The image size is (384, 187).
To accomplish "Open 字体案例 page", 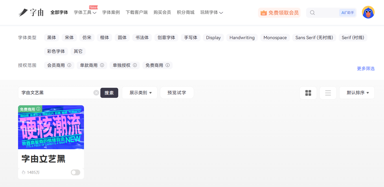I will click(x=111, y=13).
